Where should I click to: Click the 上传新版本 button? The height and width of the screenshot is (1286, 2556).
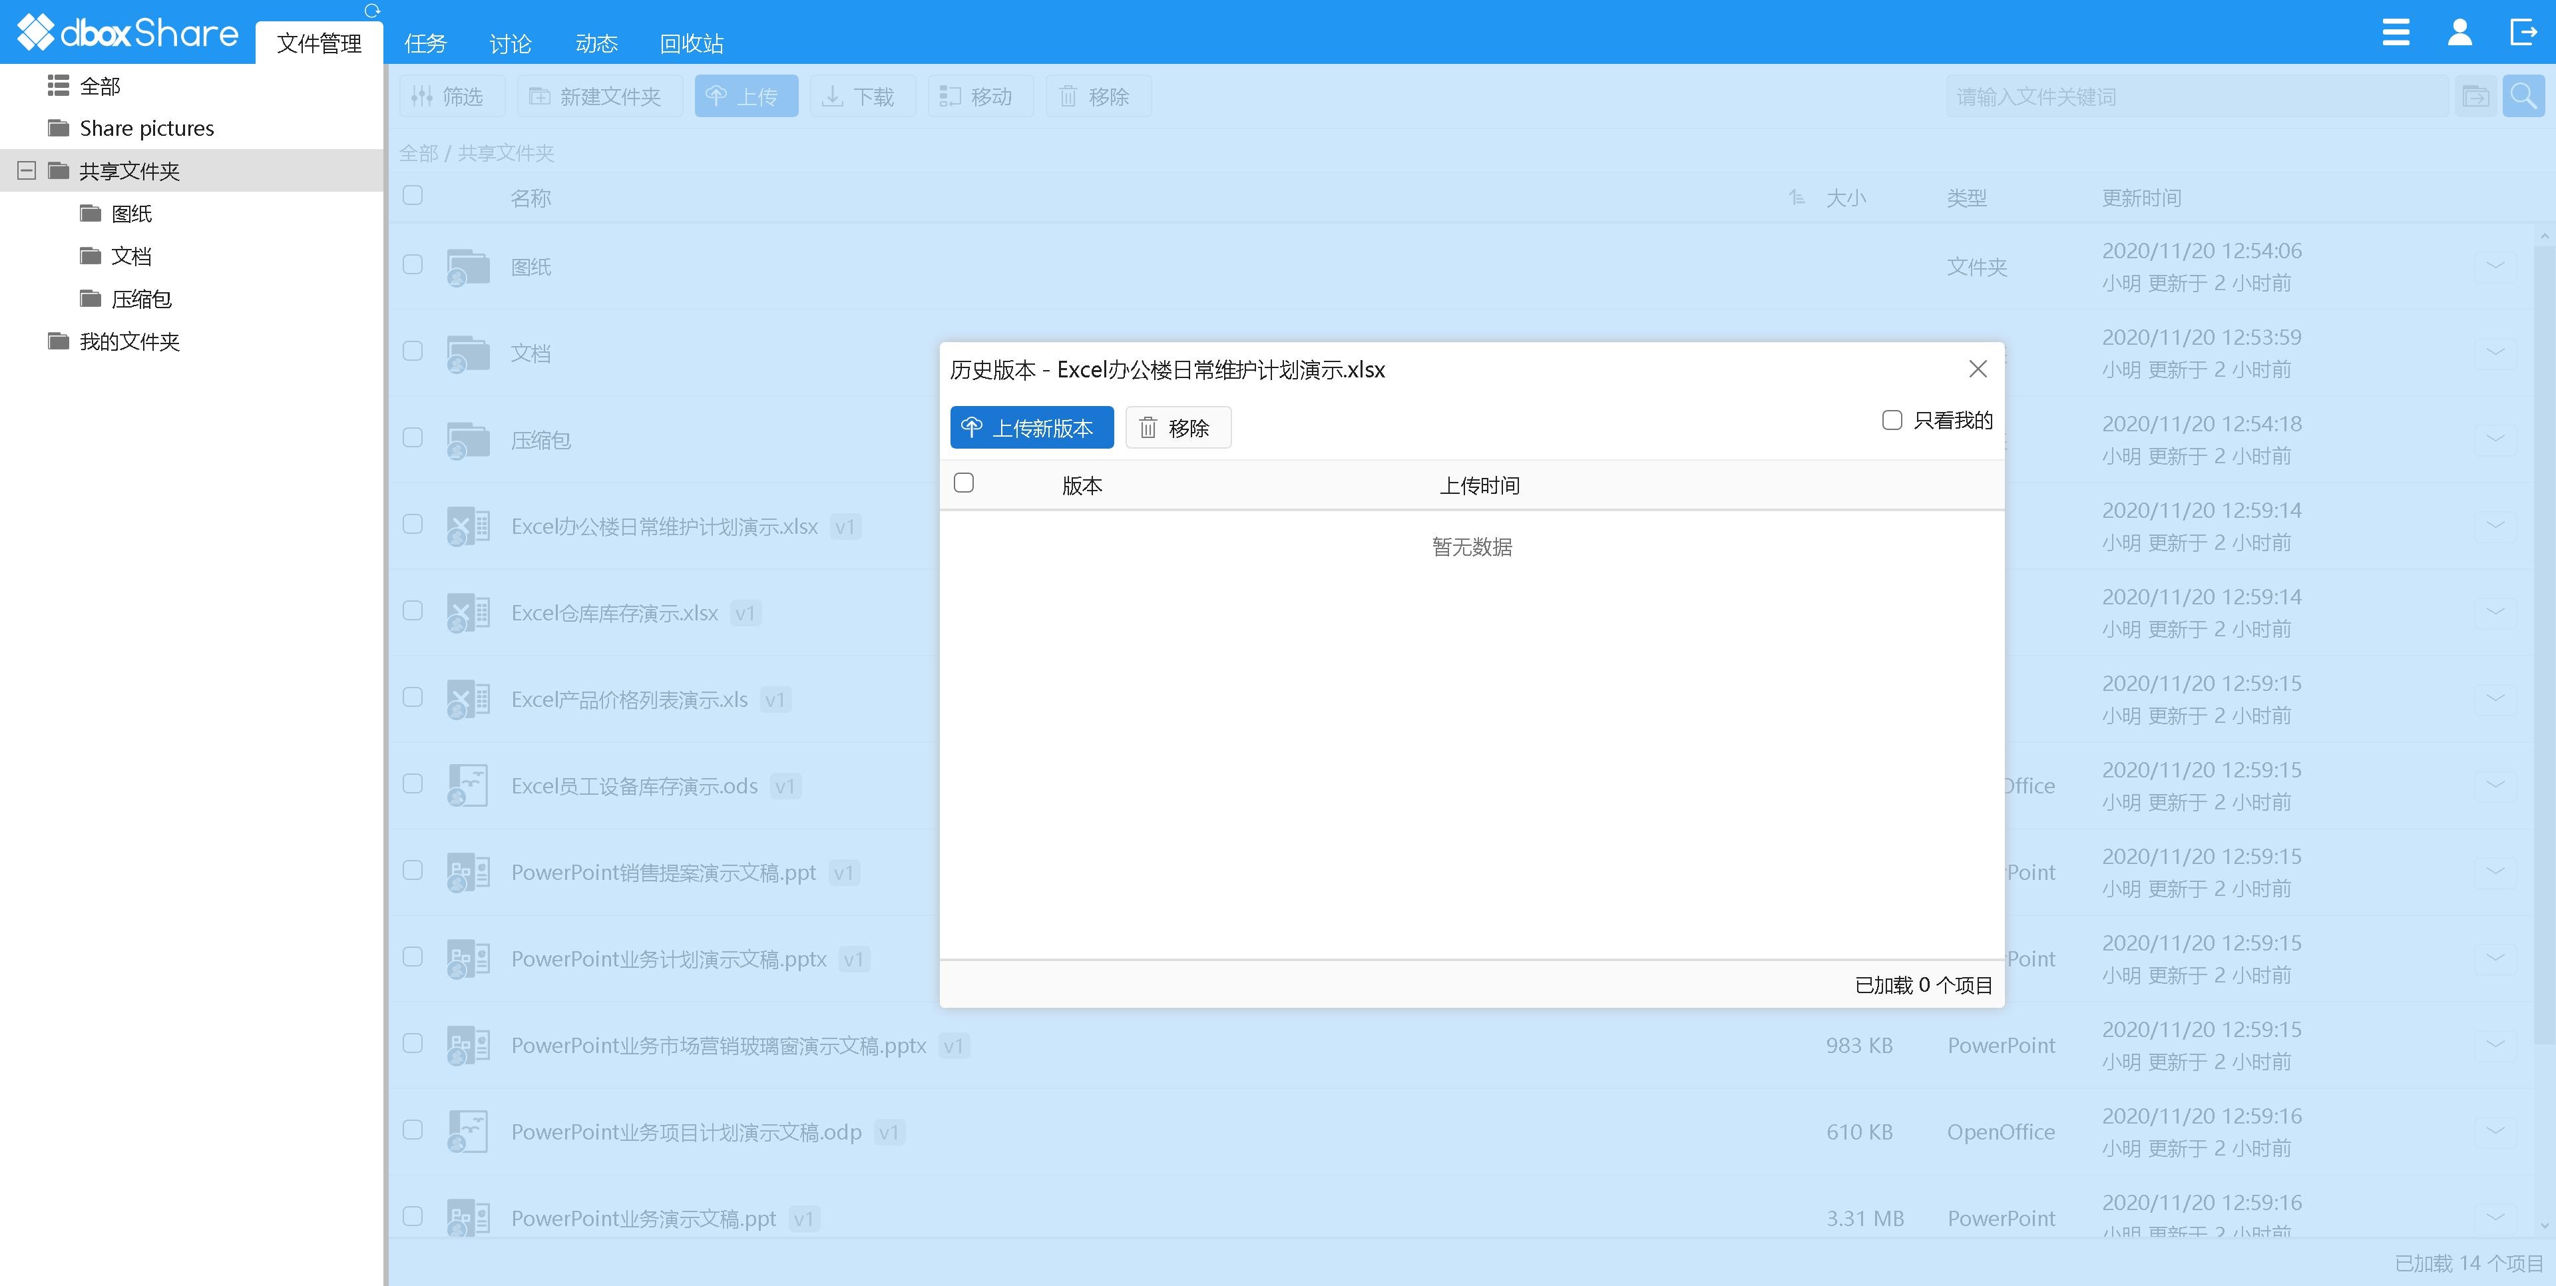point(1031,428)
